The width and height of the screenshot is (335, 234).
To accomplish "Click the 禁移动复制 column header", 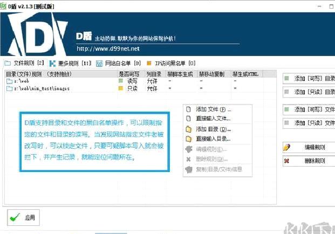I will click(214, 74).
